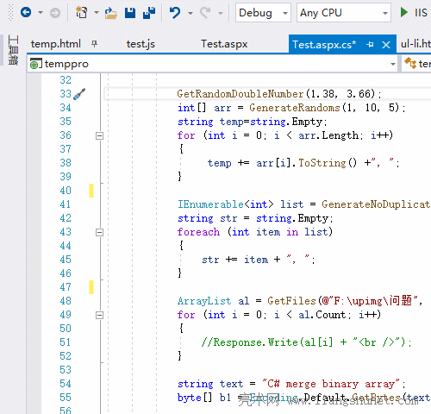Open the Undo history dropdown
Image resolution: width=431 pixels, height=414 pixels.
tap(190, 13)
